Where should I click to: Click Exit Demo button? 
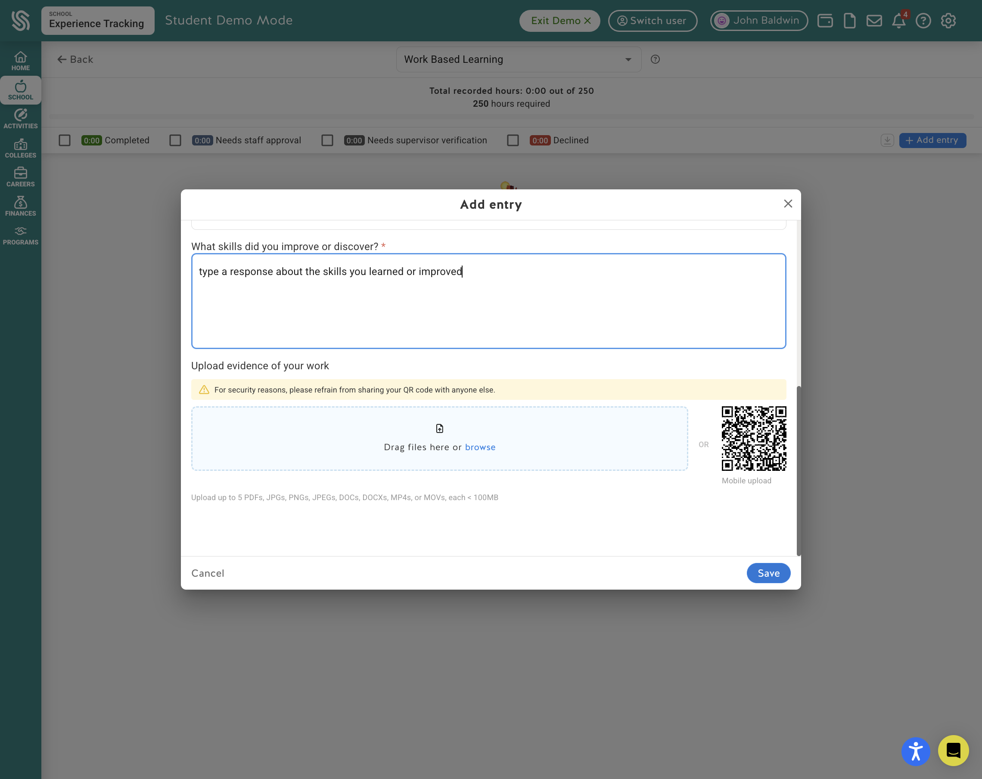click(559, 21)
